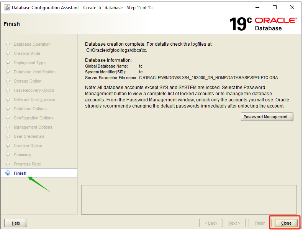This screenshot has width=303, height=230.
Task: Select the Deployment Type step
Action: coord(29,63)
